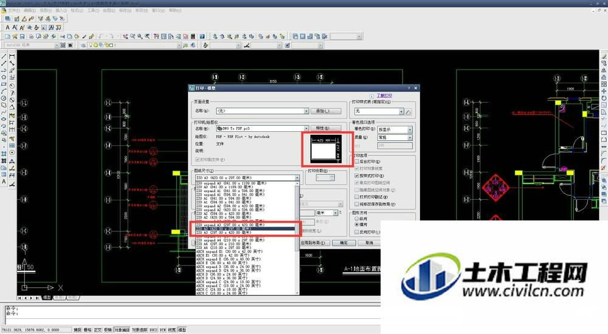Toggle 对象捕捉 object snap in status bar
Image resolution: width=608 pixels, height=334 pixels.
[122, 330]
